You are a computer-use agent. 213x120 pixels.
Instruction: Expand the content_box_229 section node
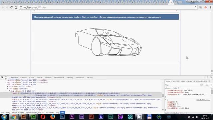point(6,82)
